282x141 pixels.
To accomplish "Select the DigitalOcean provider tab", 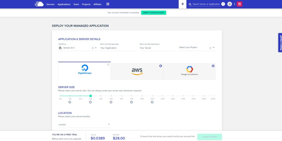I will point(84,71).
